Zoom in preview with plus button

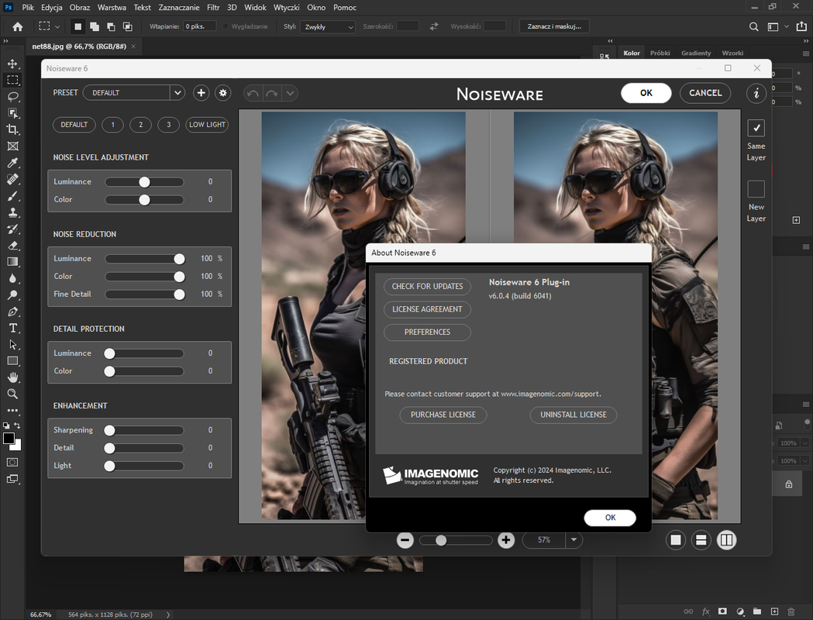[x=506, y=540]
